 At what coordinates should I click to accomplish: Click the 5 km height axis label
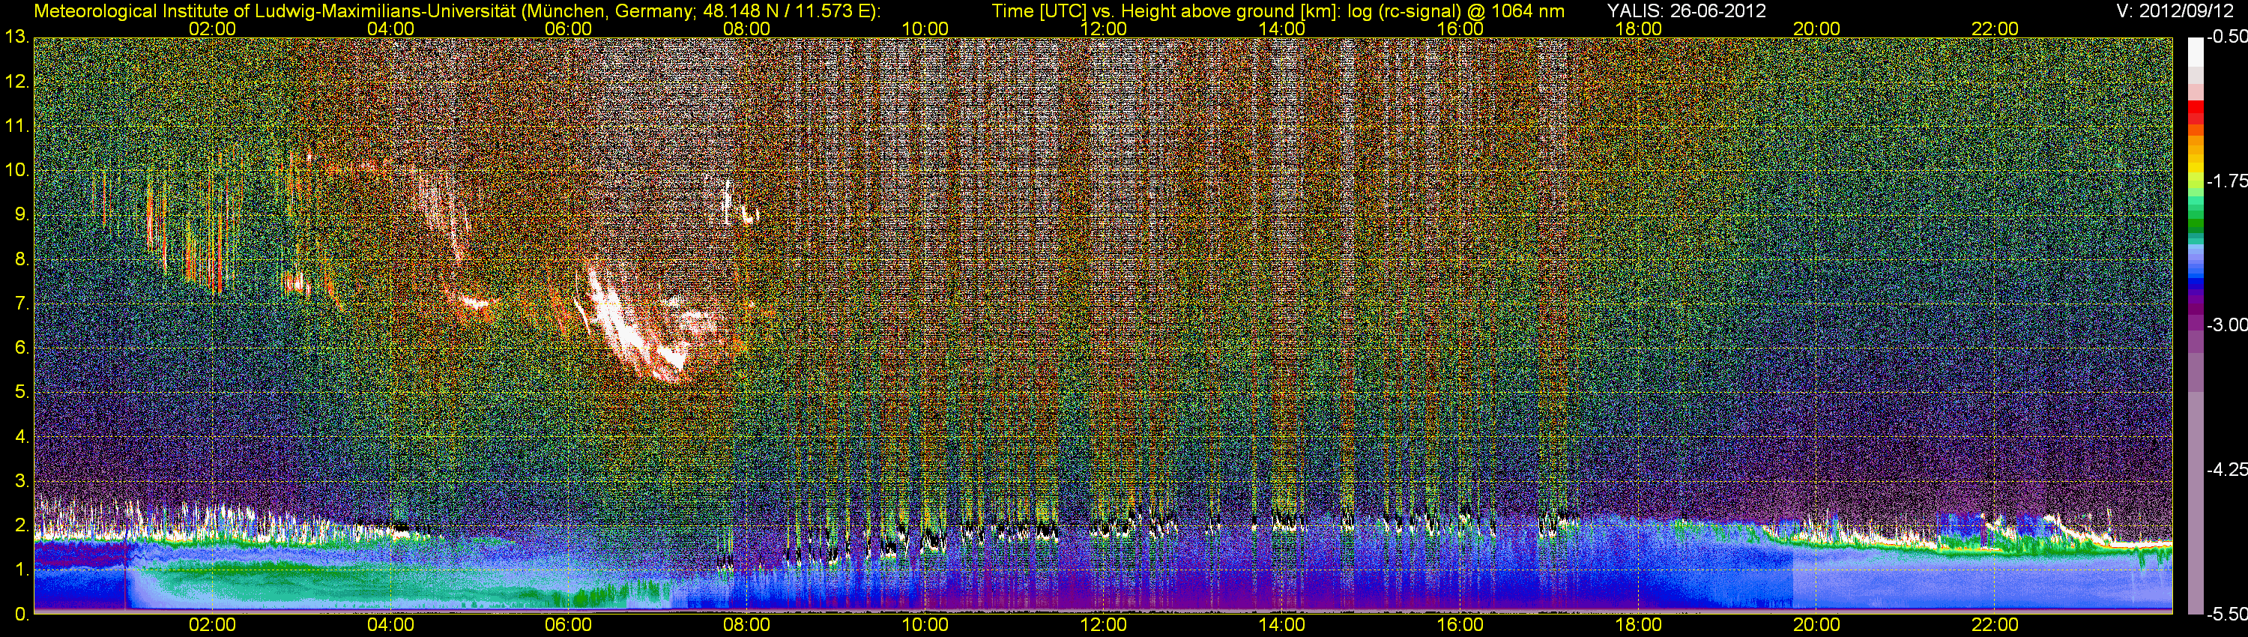[x=21, y=393]
